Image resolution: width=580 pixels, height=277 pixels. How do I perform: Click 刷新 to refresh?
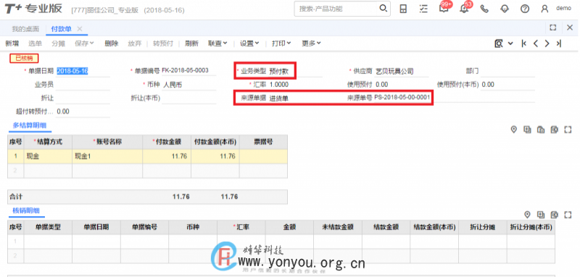click(x=191, y=44)
